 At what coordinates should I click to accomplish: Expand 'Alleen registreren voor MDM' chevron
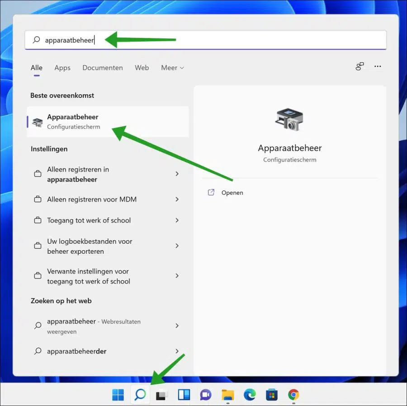[177, 199]
